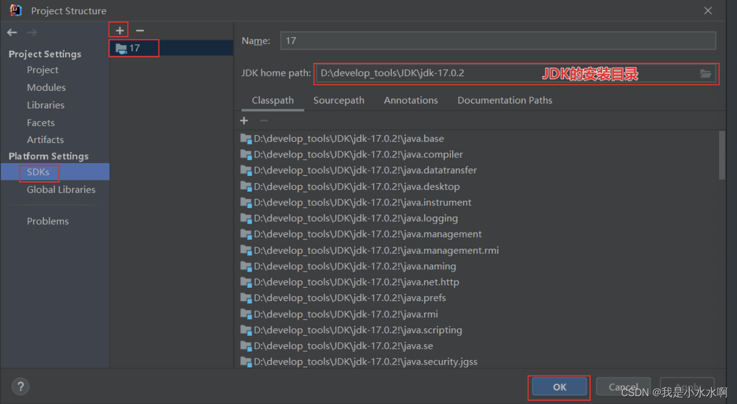The width and height of the screenshot is (737, 404).
Task: Click the java.base folder icon
Action: point(246,139)
